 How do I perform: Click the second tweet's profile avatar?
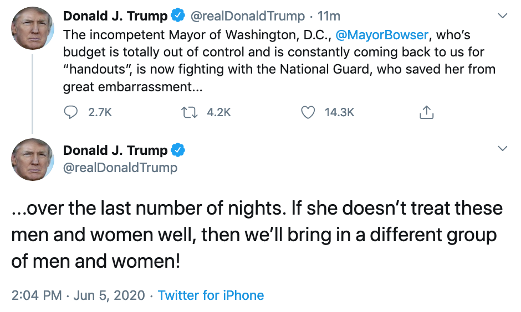[x=33, y=159]
